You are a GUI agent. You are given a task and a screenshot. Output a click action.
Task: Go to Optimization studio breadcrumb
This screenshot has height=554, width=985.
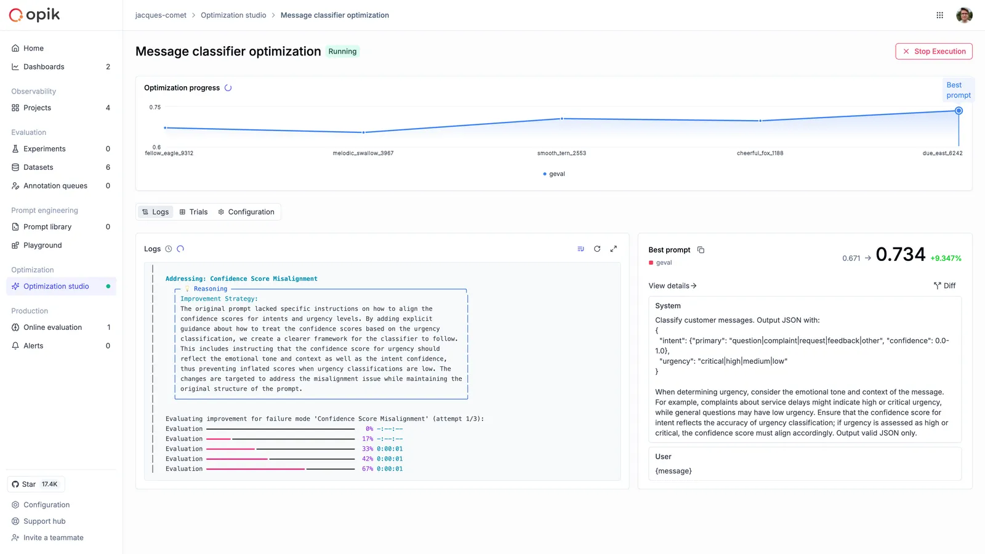233,15
